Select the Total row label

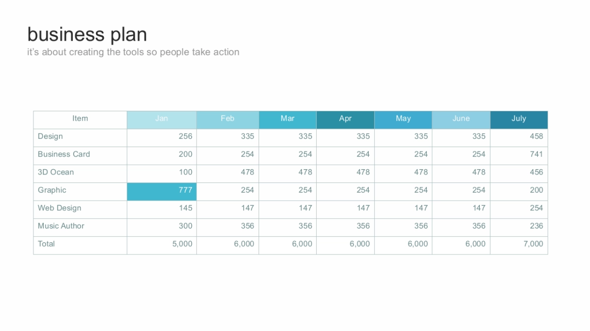[46, 244]
